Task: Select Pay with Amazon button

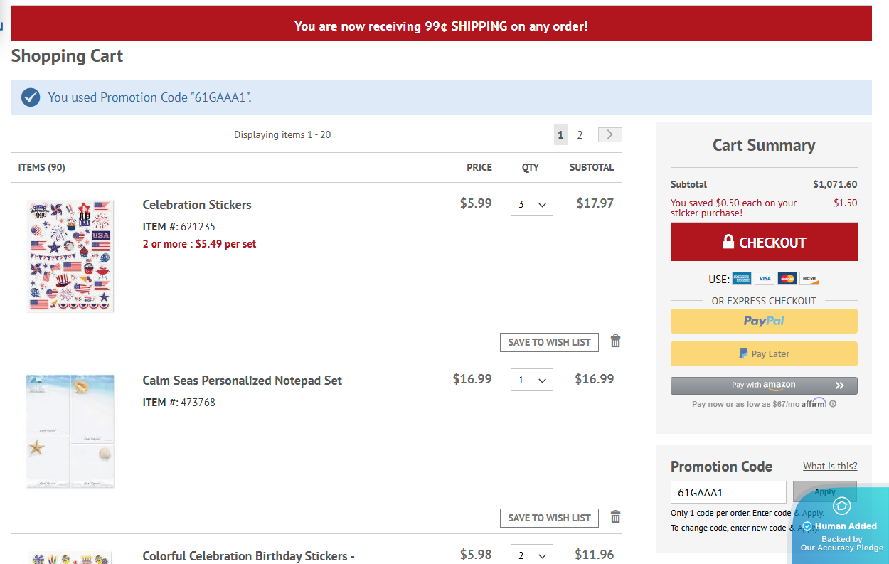Action: (x=764, y=385)
